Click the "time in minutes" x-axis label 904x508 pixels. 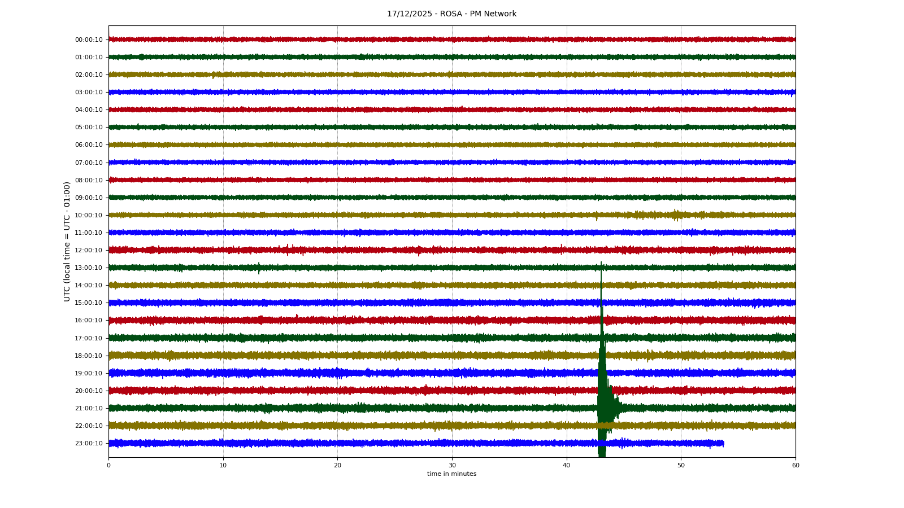tap(451, 474)
